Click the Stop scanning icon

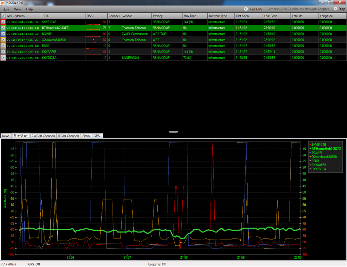336,9
